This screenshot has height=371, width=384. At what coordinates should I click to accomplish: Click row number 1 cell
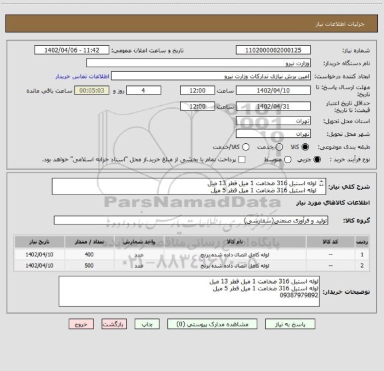[x=362, y=254]
